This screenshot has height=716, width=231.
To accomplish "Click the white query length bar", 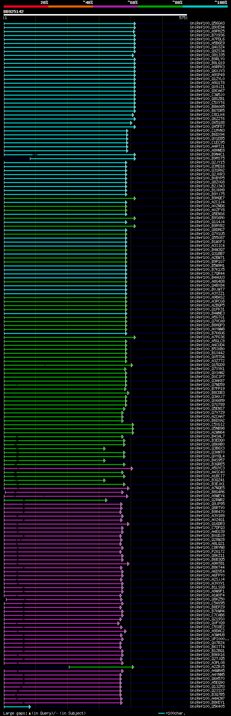I will pos(95,15).
